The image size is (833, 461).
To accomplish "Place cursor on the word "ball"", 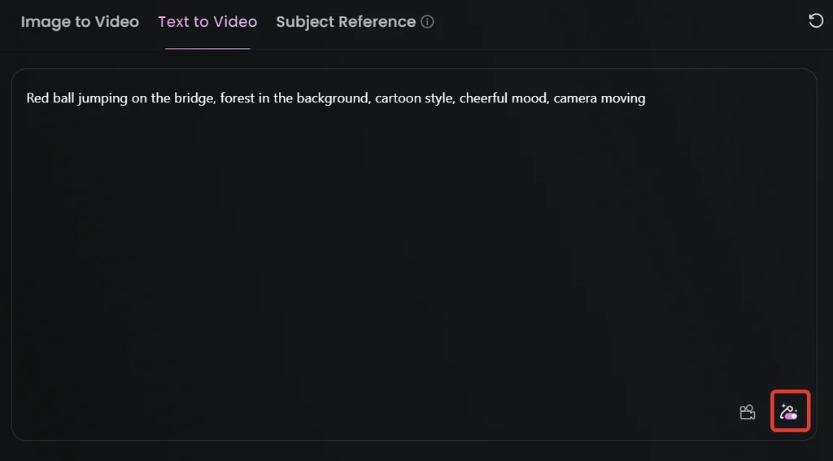I will point(63,98).
